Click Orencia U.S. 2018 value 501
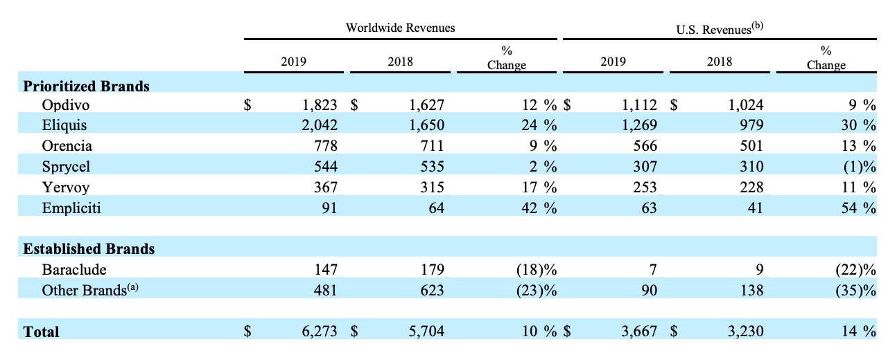888x348 pixels. [751, 146]
